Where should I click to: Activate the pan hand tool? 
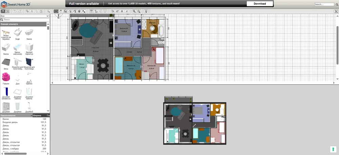[x=61, y=11]
